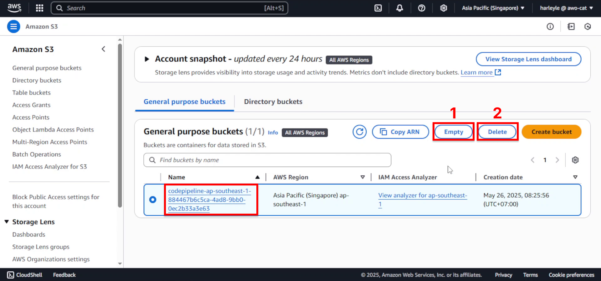The height and width of the screenshot is (281, 601).
Task: Click the Delete bucket button
Action: coord(497,132)
